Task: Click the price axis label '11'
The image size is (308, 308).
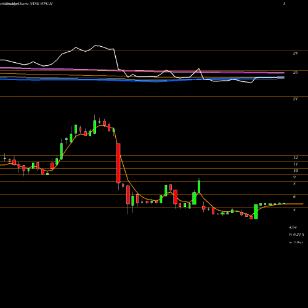Action: click(x=295, y=164)
